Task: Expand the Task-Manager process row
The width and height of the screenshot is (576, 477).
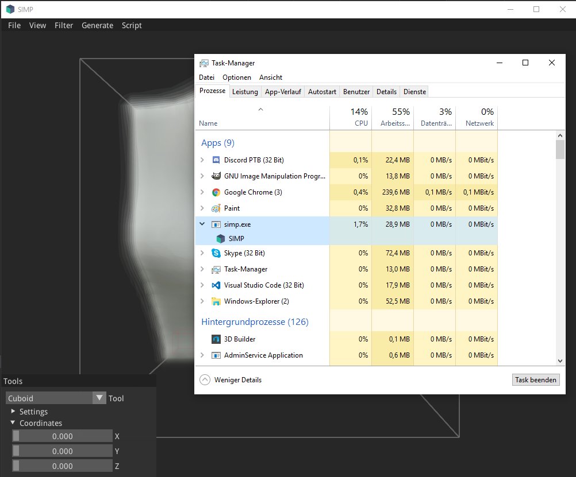Action: click(202, 269)
